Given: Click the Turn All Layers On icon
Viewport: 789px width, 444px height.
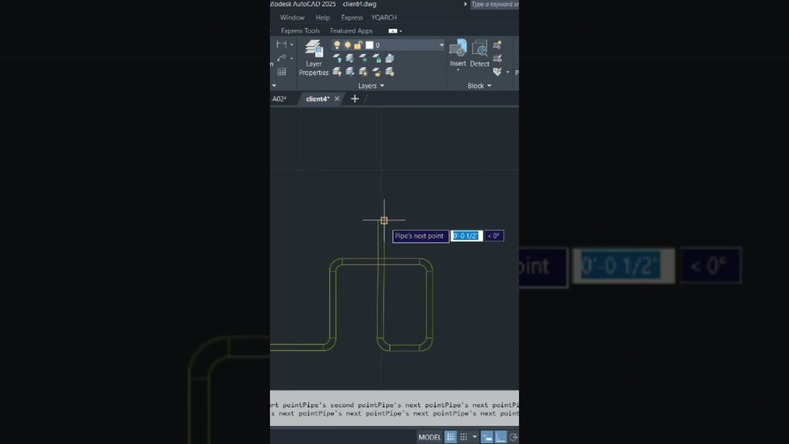Looking at the screenshot, I should tap(337, 72).
